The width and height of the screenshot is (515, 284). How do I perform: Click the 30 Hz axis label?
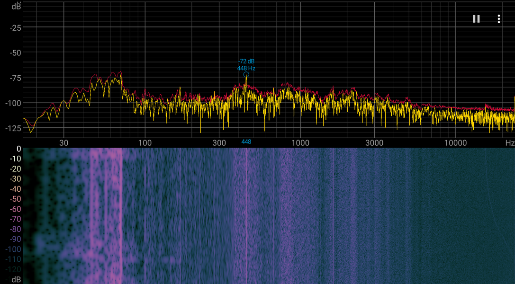coord(63,143)
